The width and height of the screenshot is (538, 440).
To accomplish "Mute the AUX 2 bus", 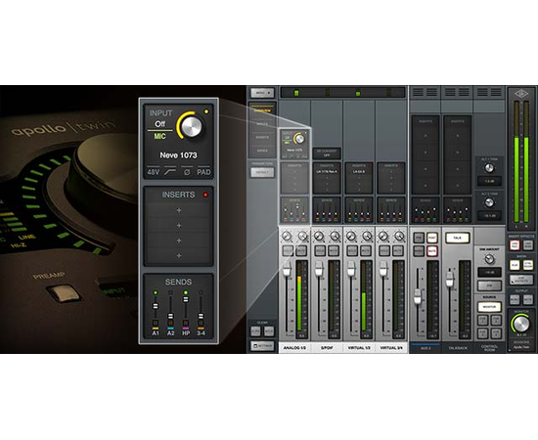I will tap(432, 251).
